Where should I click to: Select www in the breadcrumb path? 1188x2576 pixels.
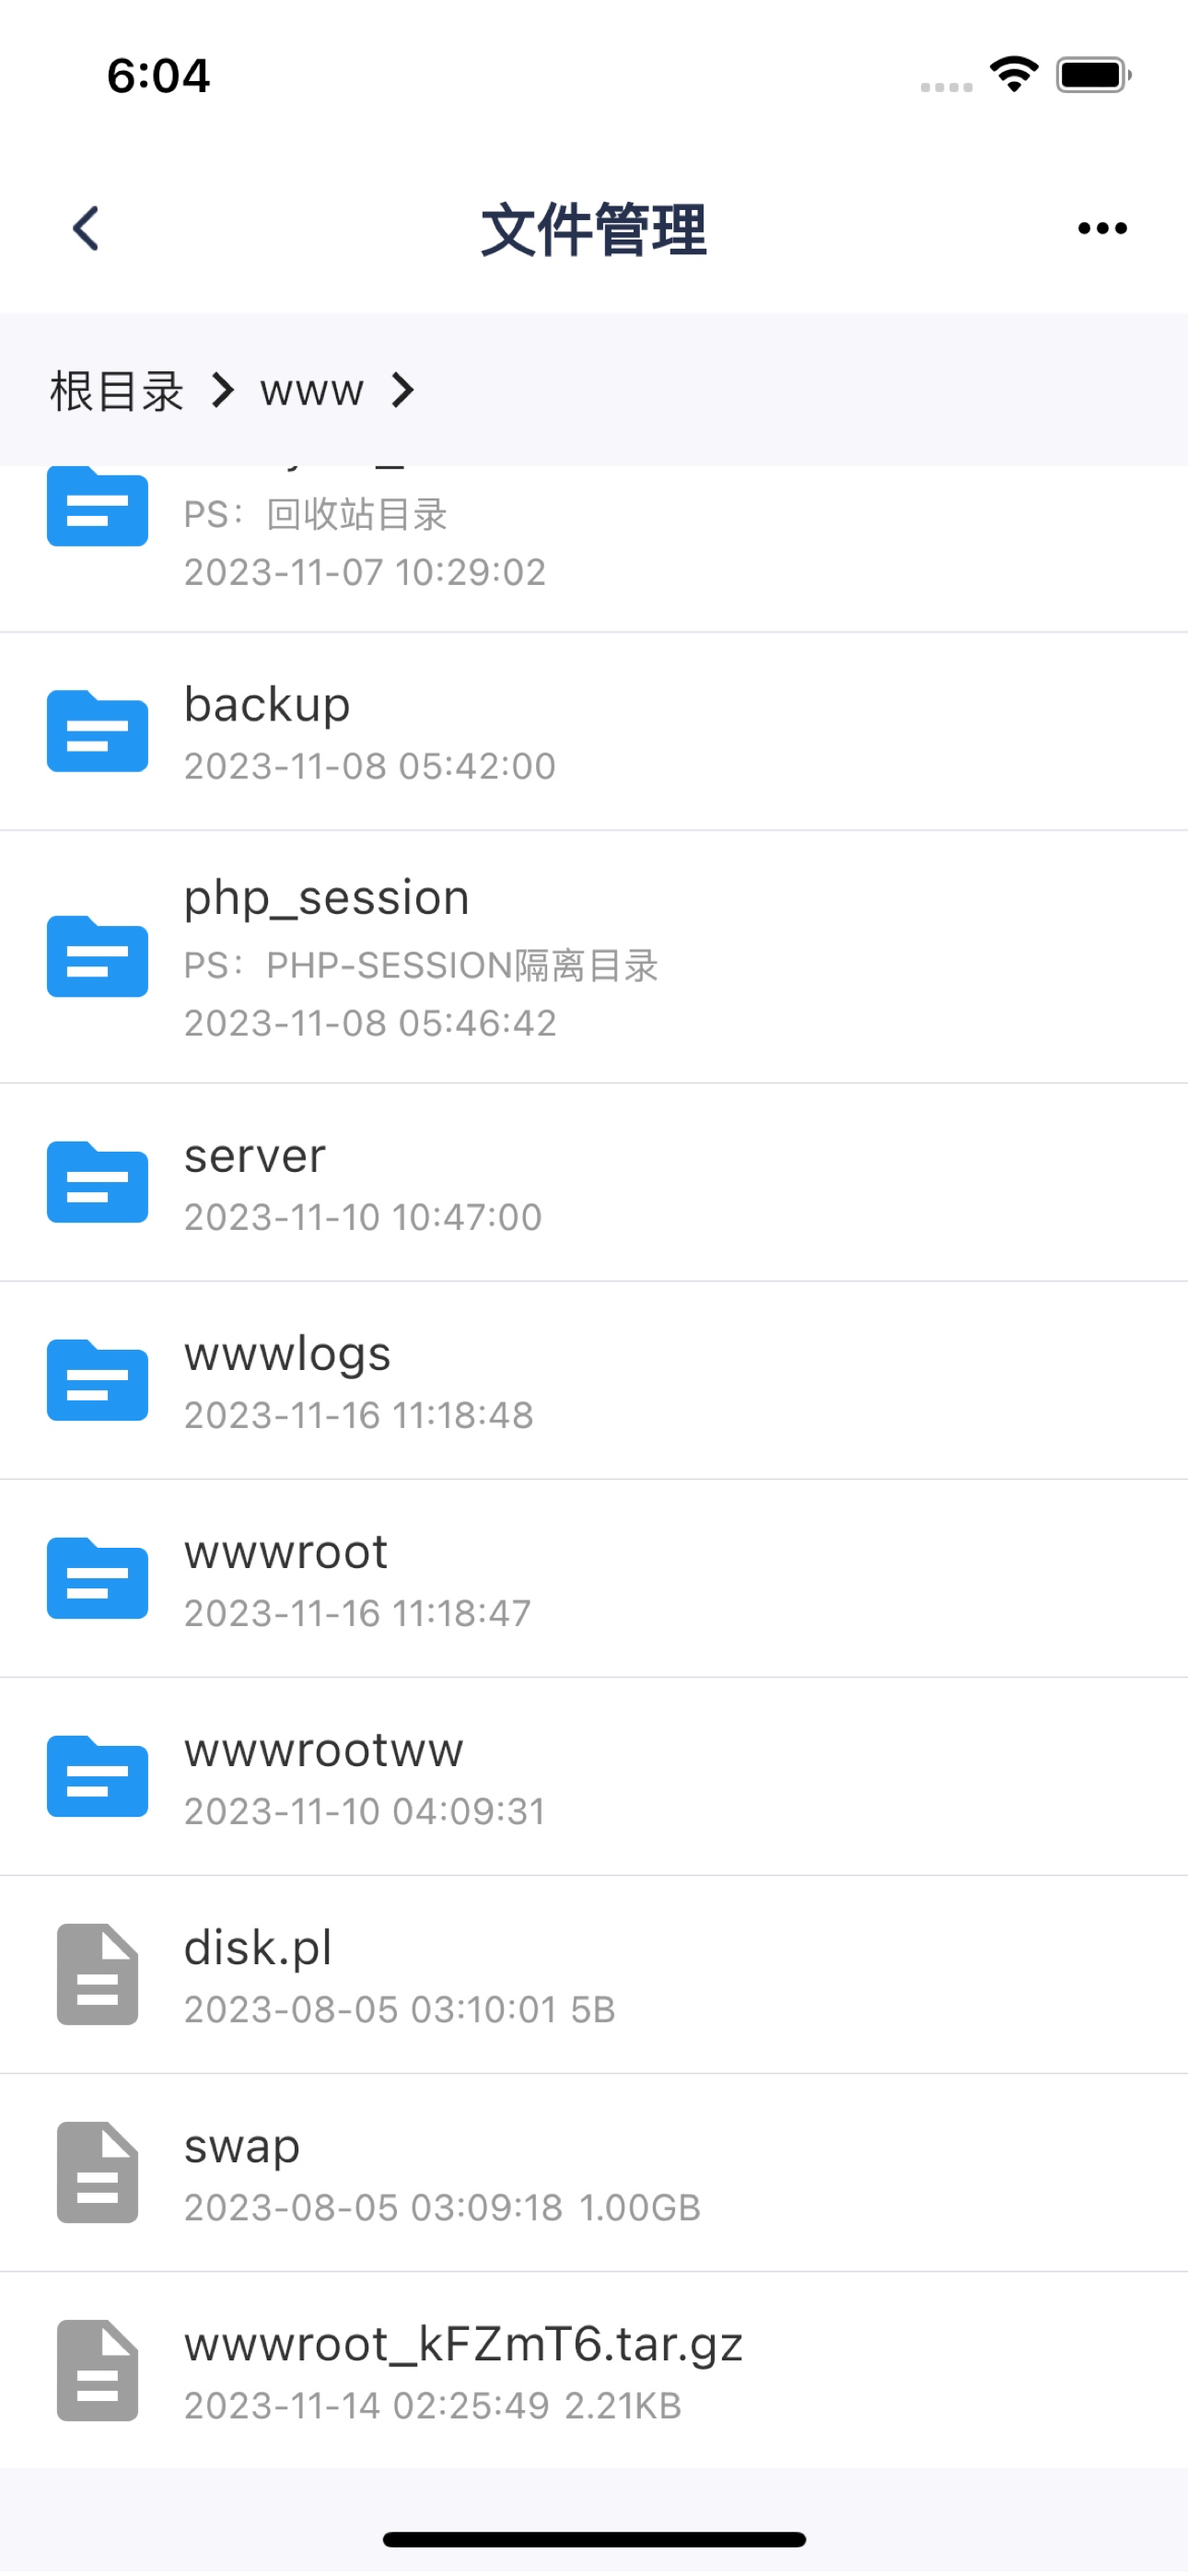[x=312, y=390]
